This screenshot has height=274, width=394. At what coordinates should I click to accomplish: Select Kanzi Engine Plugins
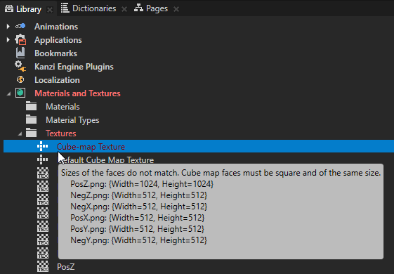pos(74,67)
